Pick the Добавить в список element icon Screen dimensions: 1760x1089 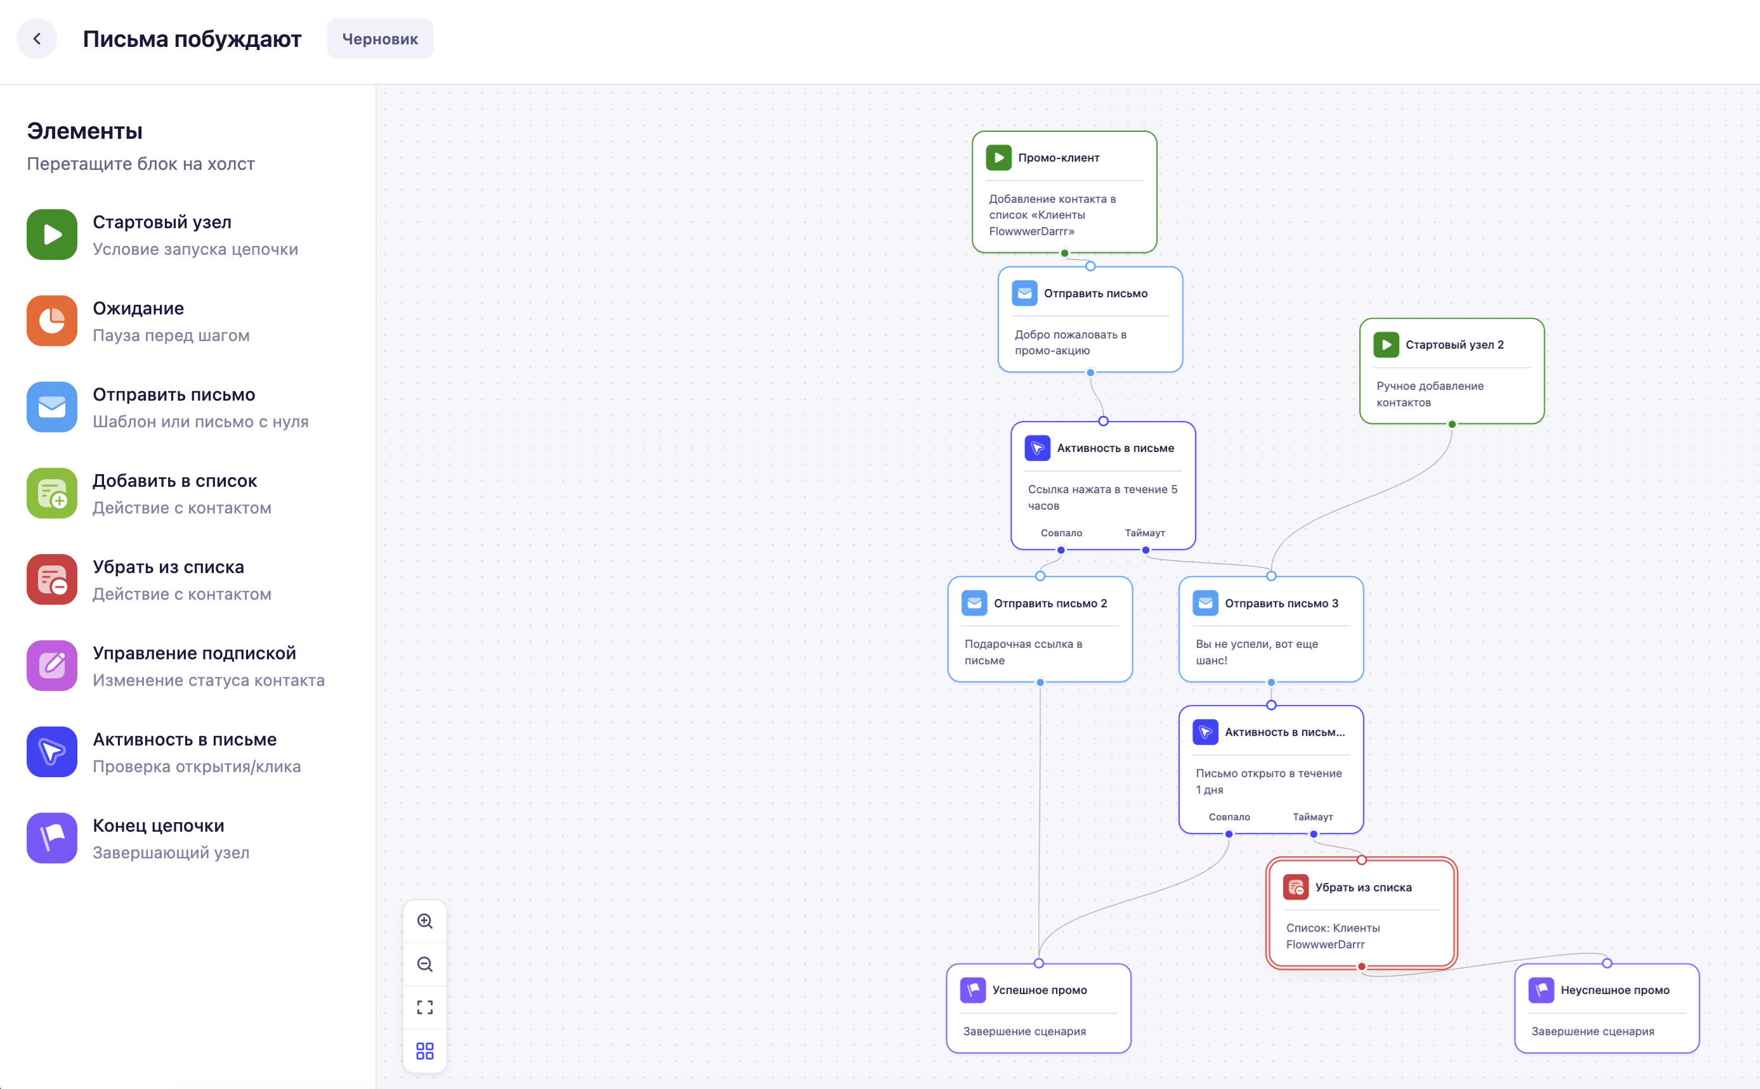click(x=52, y=493)
